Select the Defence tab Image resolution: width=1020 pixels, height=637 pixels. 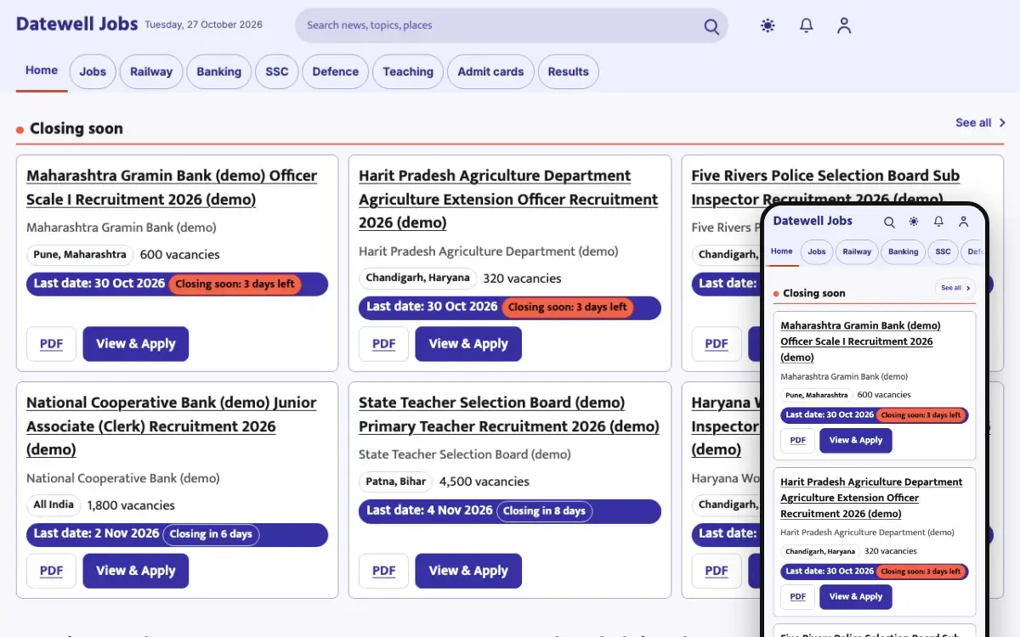(336, 72)
